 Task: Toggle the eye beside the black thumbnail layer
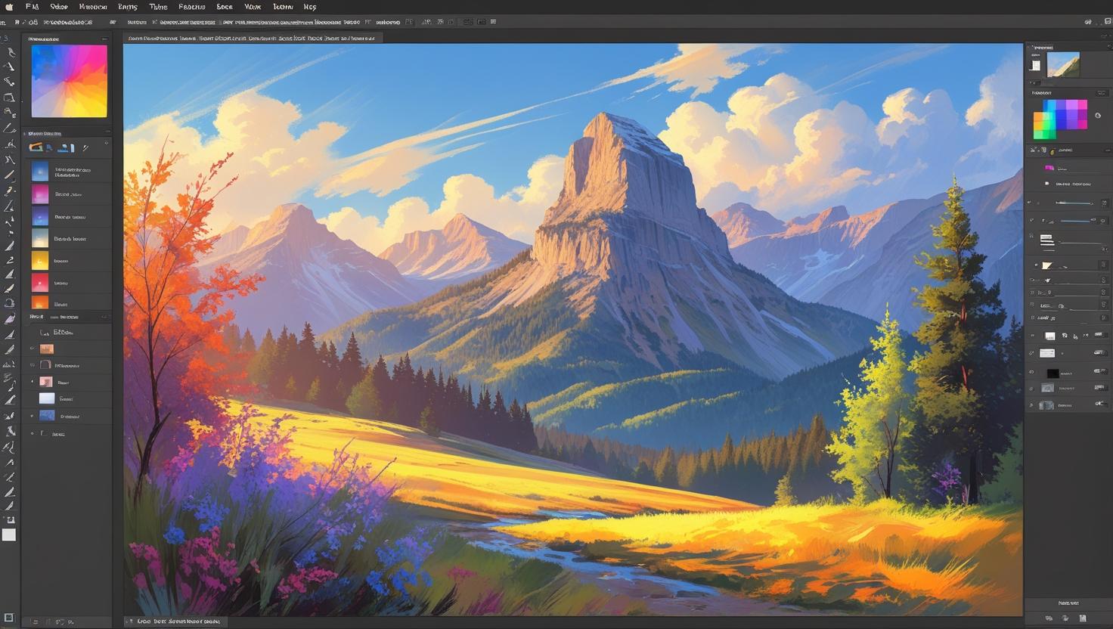pos(1032,372)
